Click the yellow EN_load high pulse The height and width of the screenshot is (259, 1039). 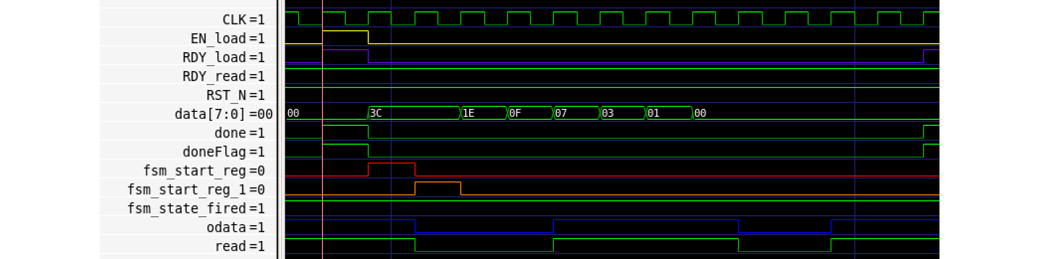pos(345,32)
